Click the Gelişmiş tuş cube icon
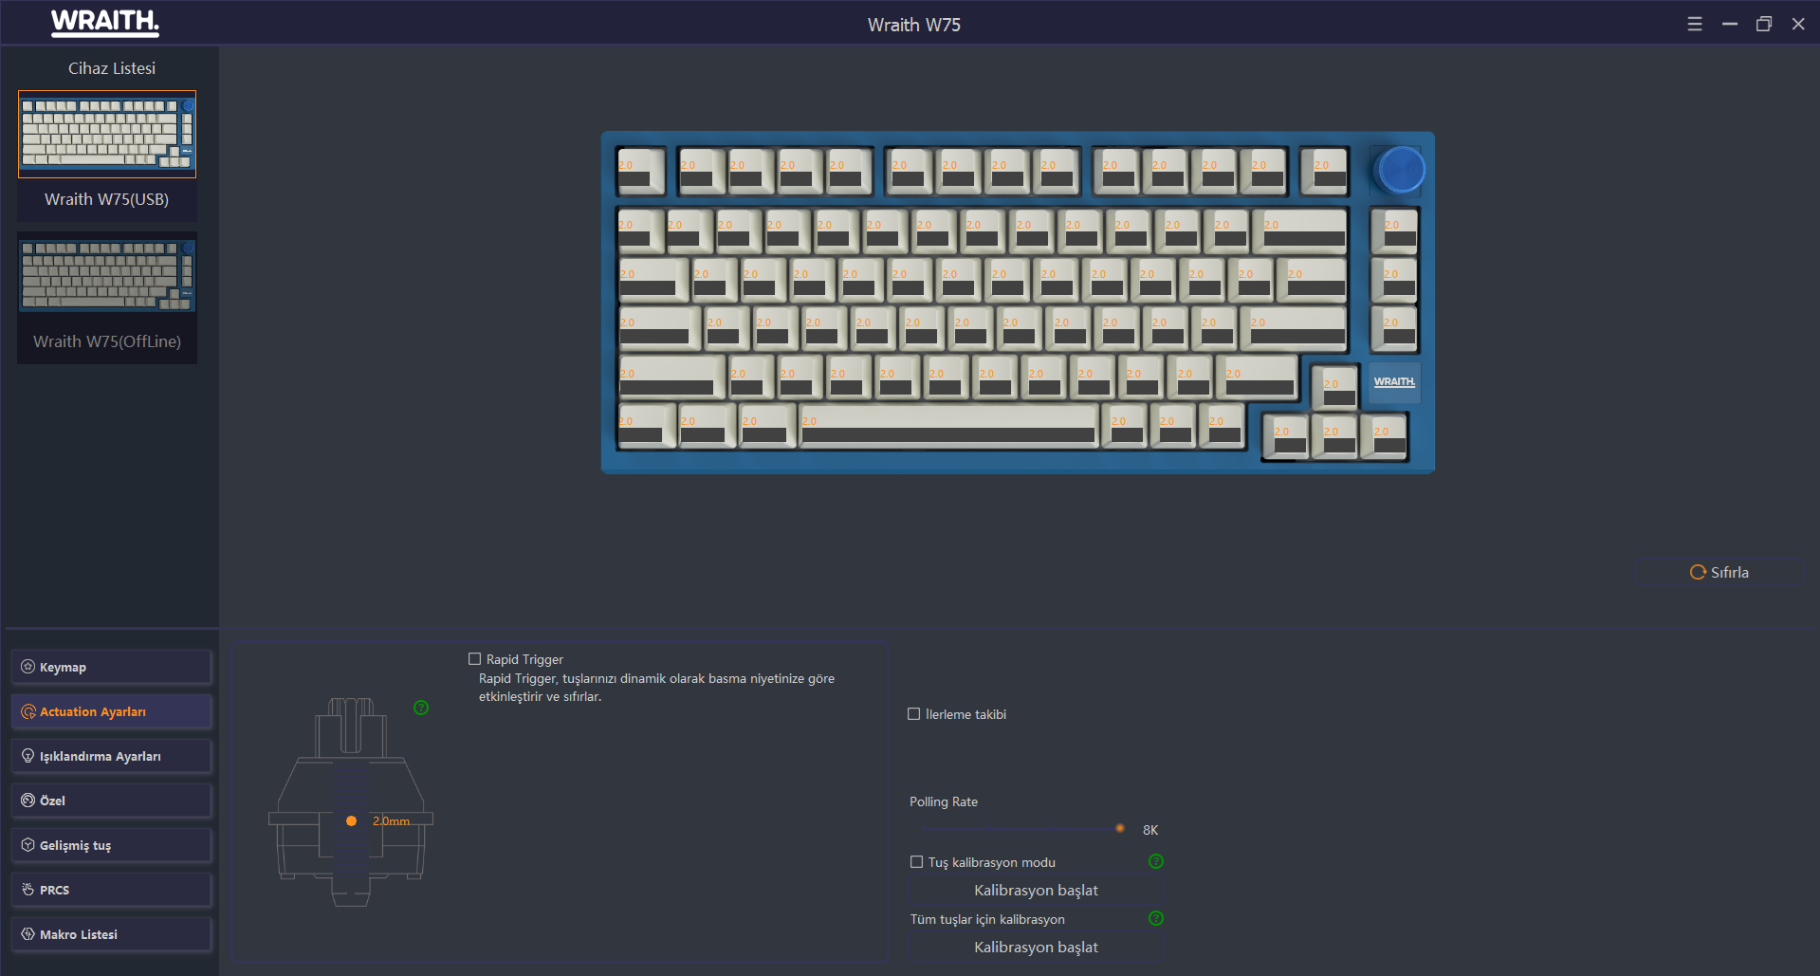Viewport: 1820px width, 976px height. 28,845
